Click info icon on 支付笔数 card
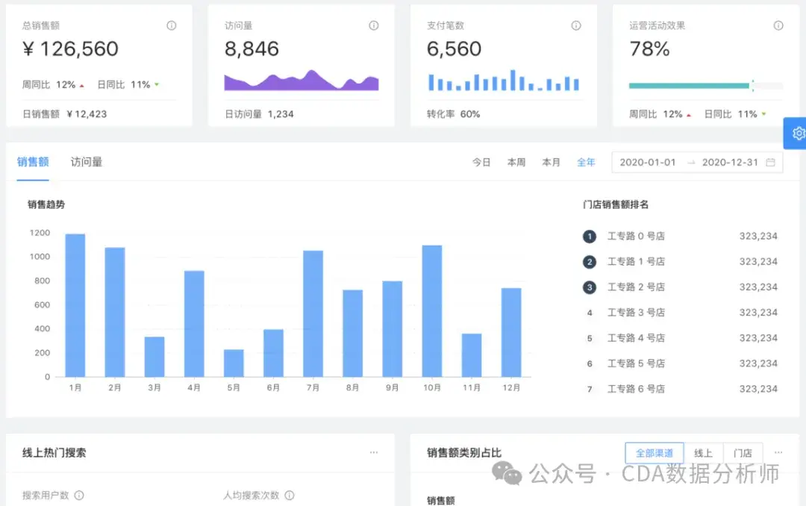 pos(576,25)
